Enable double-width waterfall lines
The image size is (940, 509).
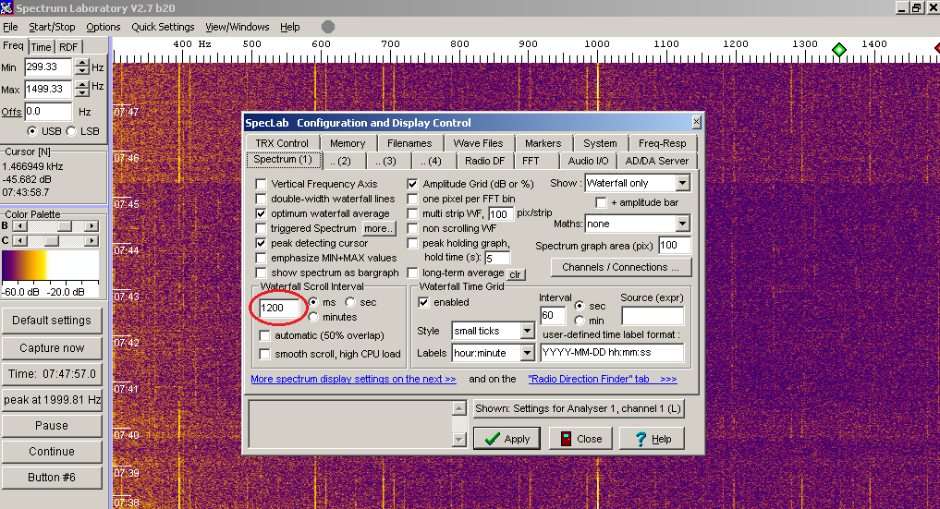(261, 199)
